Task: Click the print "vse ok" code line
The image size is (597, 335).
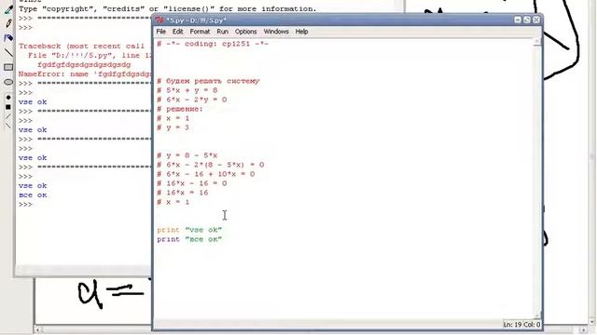Action: pos(189,230)
